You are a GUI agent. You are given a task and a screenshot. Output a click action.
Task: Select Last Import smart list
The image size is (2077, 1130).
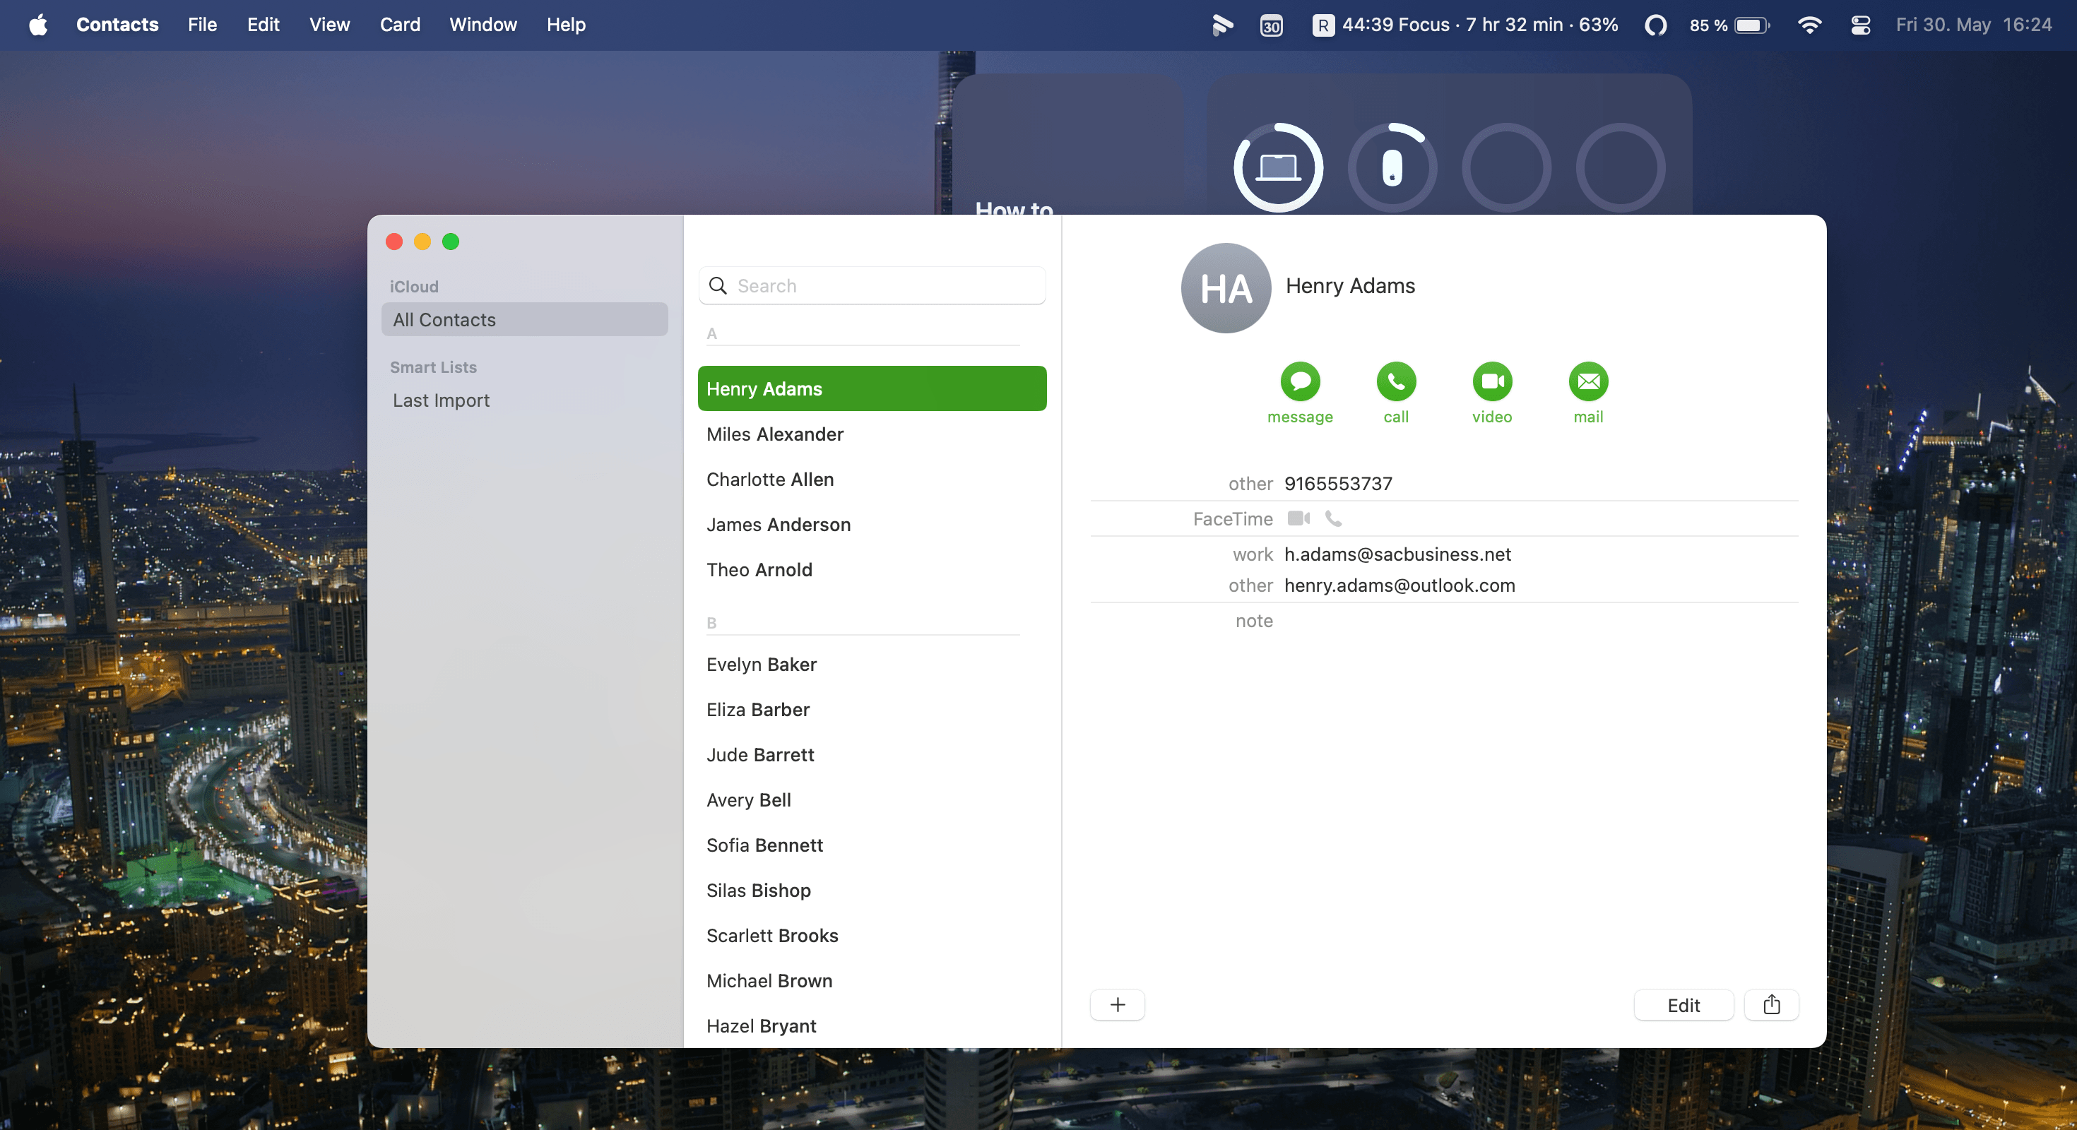(x=441, y=400)
